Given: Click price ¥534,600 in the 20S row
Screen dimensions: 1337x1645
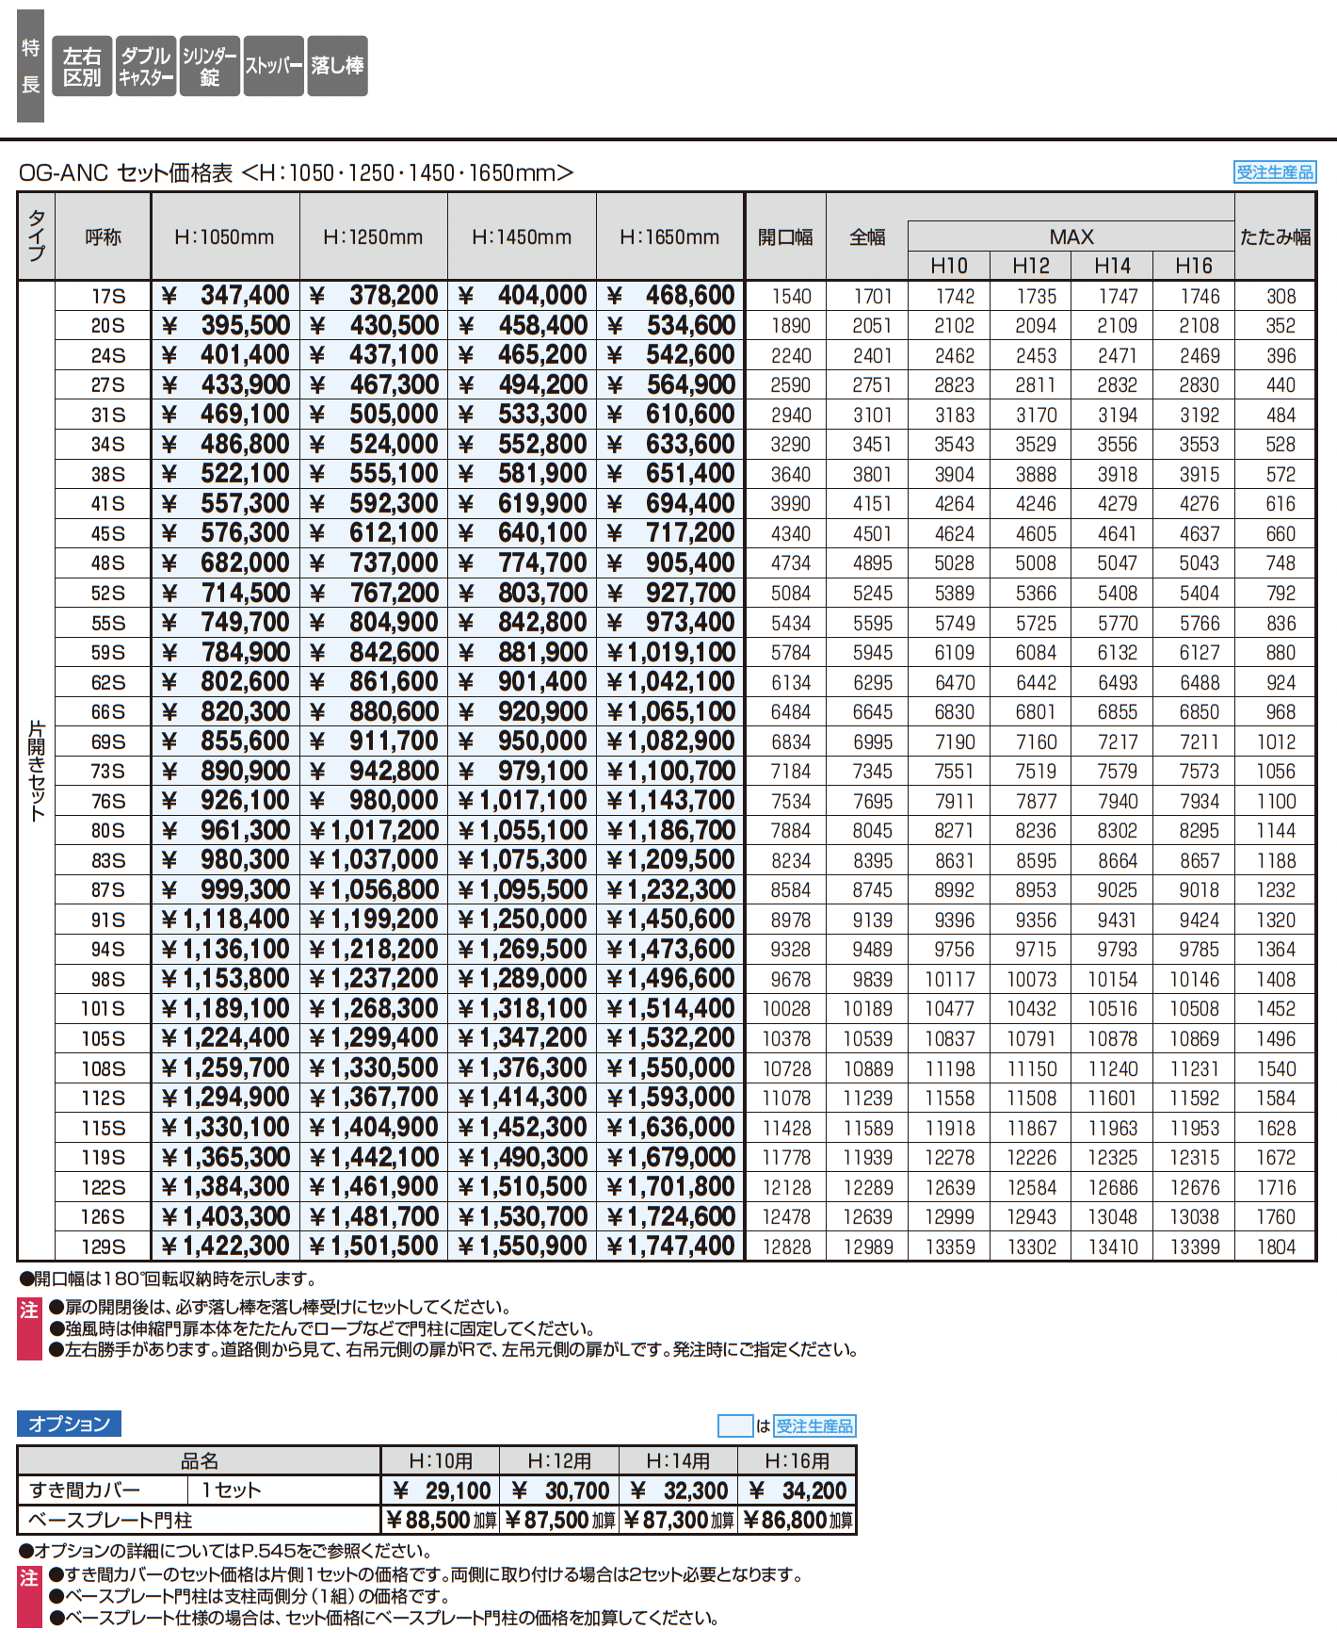Looking at the screenshot, I should pyautogui.click(x=671, y=326).
